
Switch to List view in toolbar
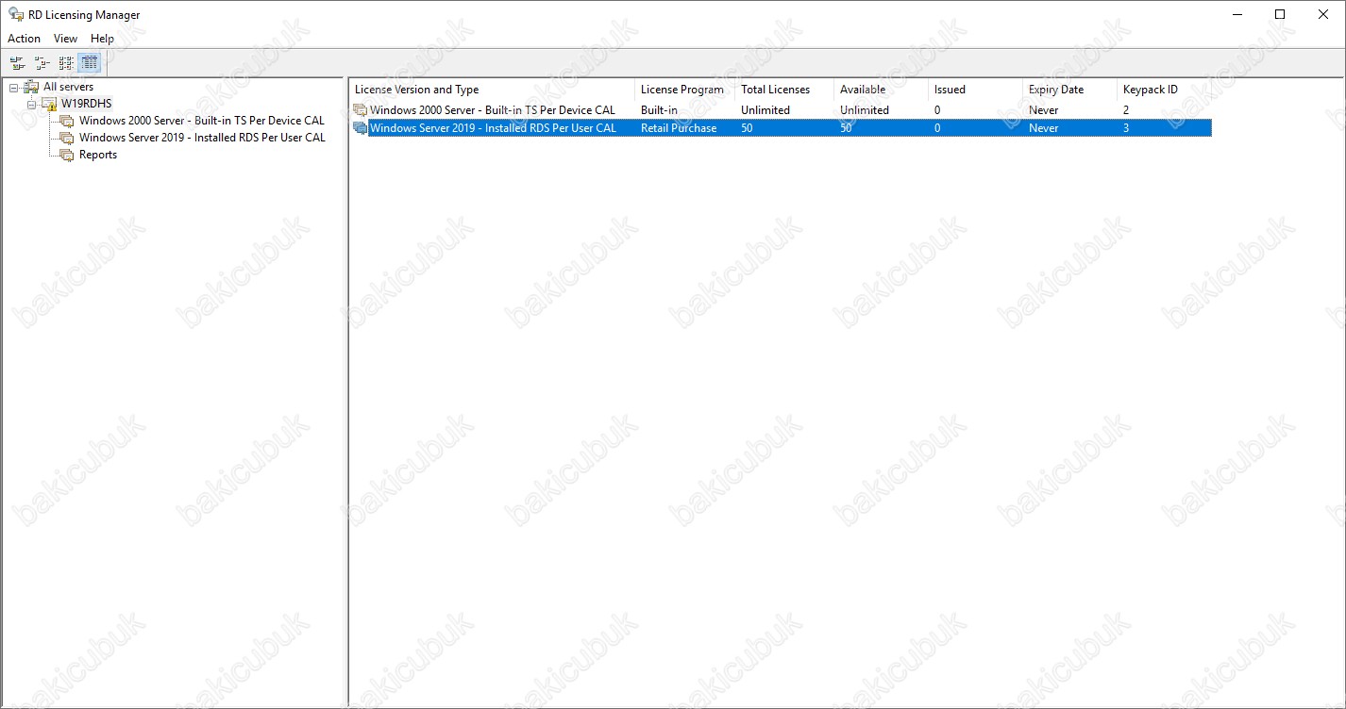tap(65, 63)
